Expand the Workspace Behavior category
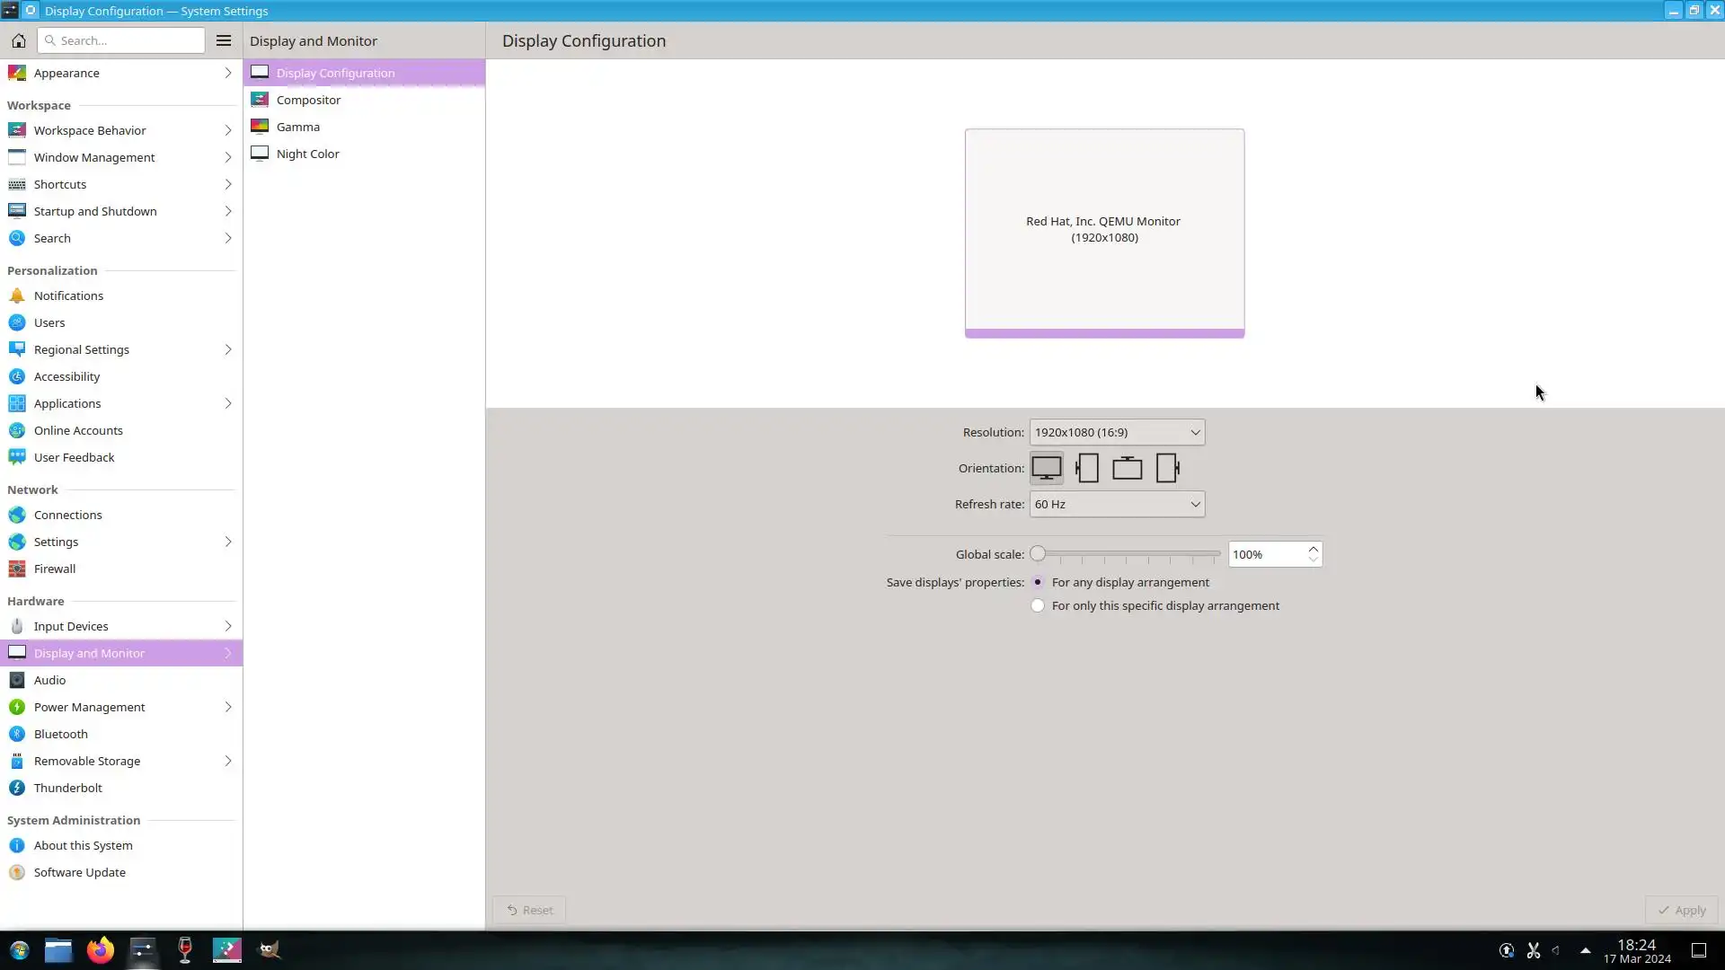 click(x=90, y=130)
